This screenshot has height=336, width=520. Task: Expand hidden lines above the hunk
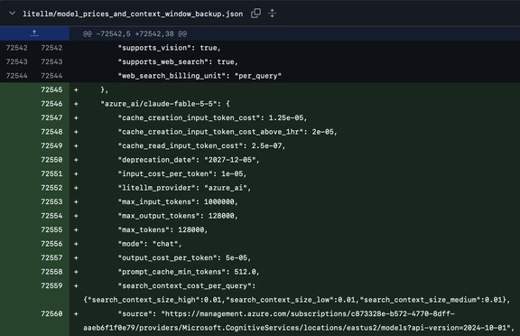coord(34,33)
